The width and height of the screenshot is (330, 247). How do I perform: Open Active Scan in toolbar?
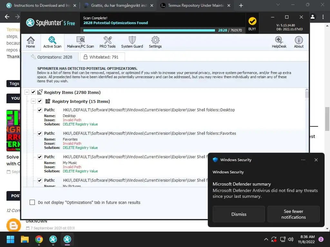click(x=52, y=42)
